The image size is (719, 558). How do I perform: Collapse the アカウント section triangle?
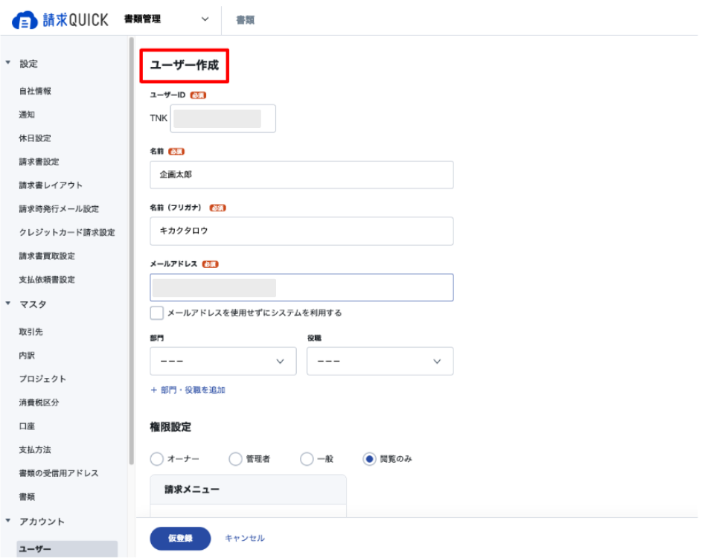(7, 520)
